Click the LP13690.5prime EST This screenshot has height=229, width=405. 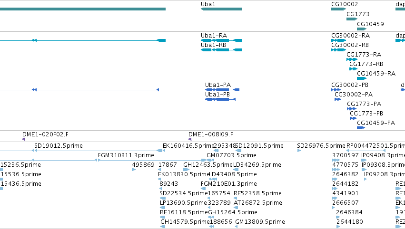(183, 203)
